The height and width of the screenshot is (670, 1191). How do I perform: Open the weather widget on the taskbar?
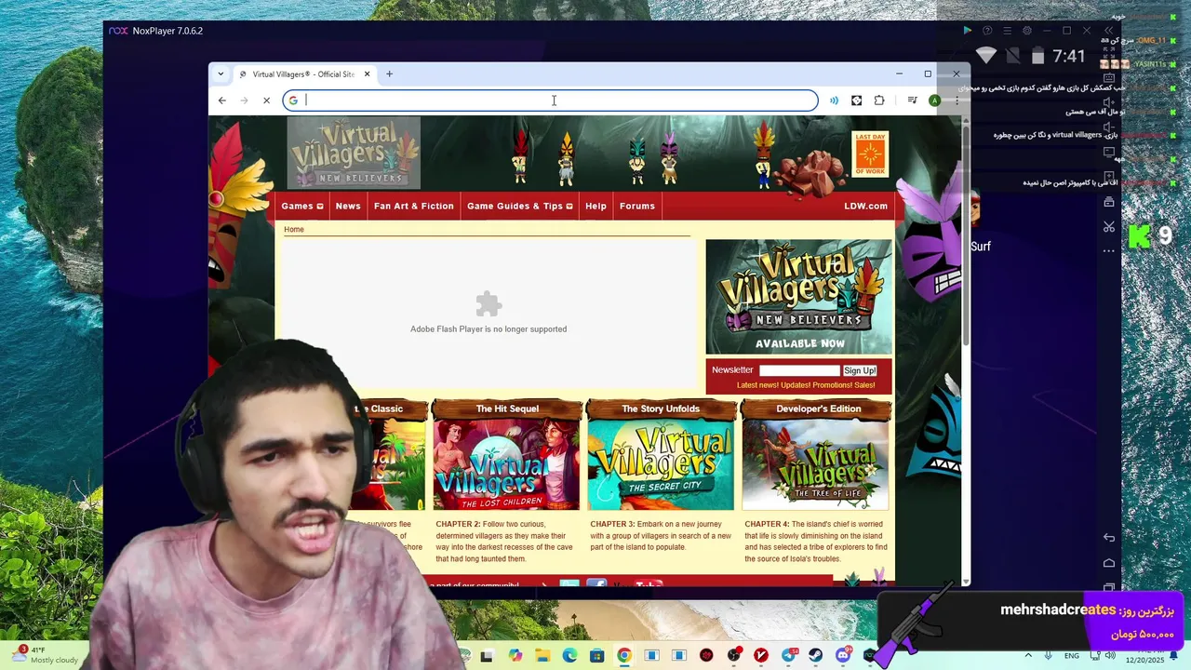click(x=47, y=655)
